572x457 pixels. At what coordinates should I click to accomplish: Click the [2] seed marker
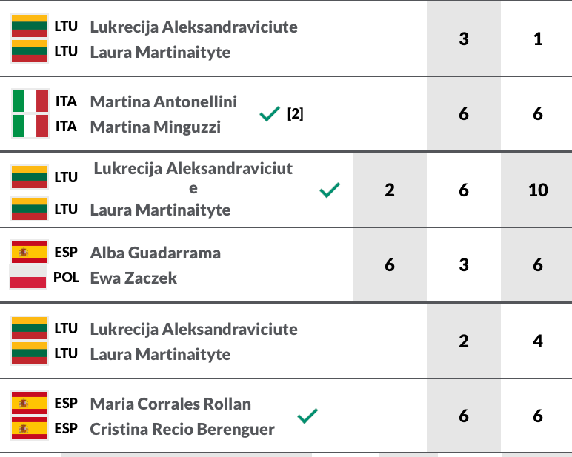point(295,114)
